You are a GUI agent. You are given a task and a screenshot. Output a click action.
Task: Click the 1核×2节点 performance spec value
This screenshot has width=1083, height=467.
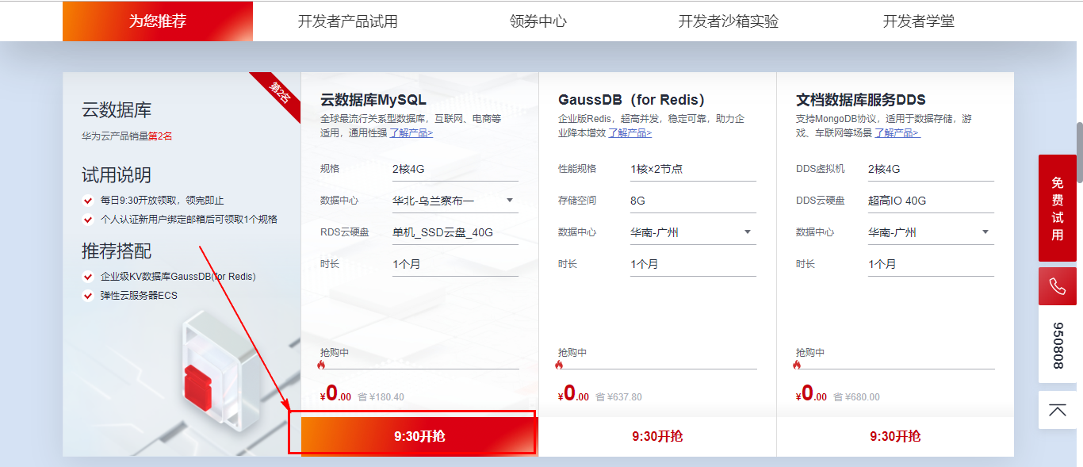656,169
